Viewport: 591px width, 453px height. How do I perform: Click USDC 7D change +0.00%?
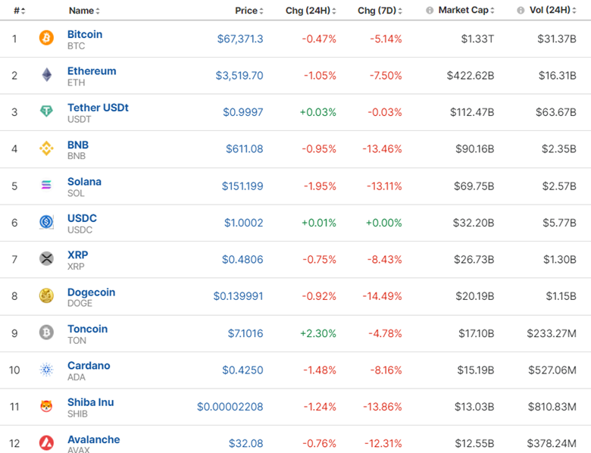[383, 223]
